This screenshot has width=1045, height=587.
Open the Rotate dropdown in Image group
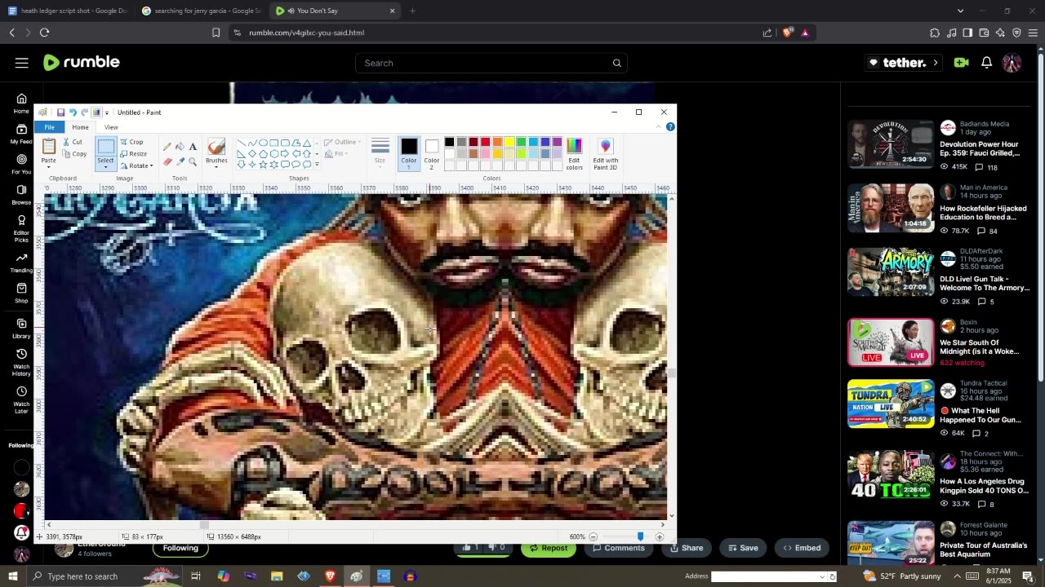pyautogui.click(x=136, y=166)
